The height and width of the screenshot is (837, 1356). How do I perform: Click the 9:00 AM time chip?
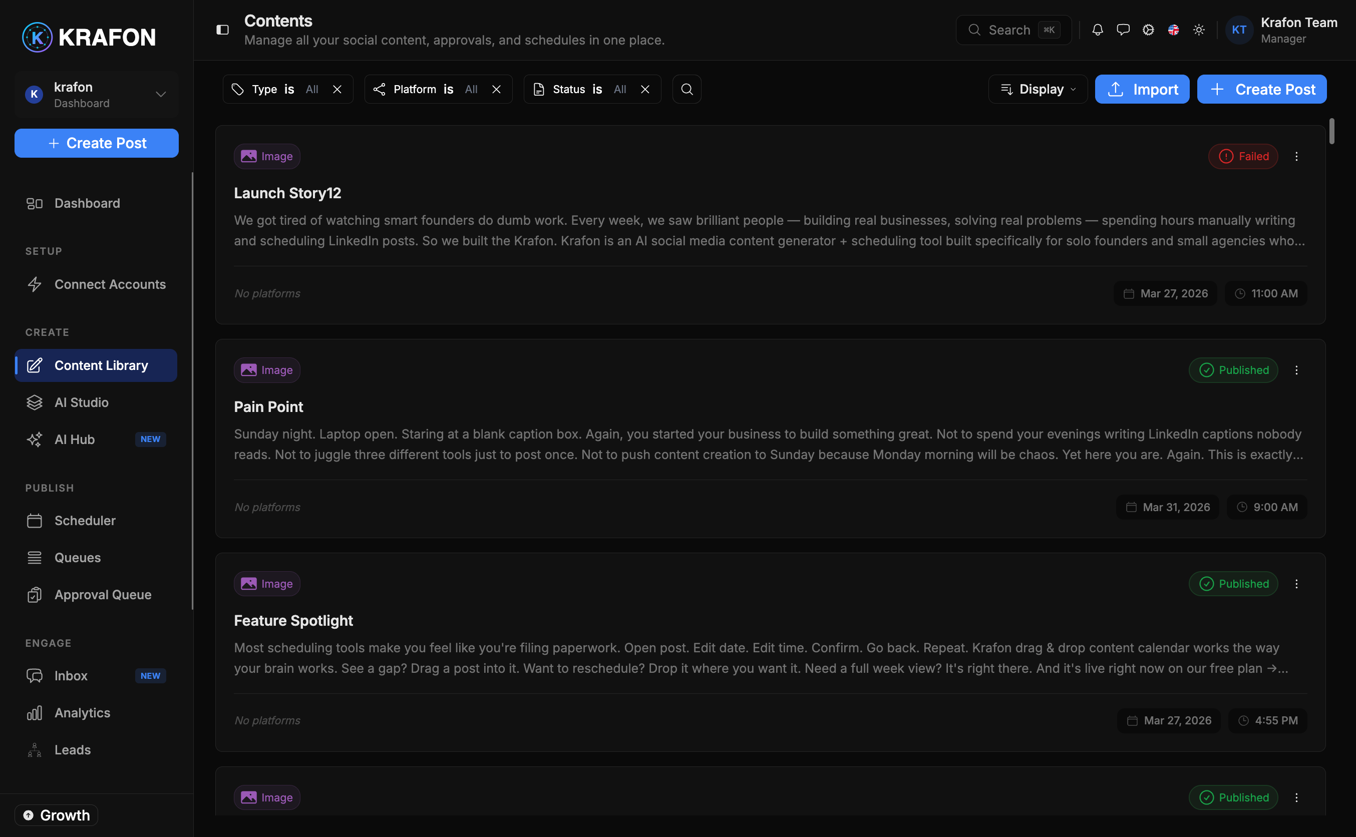click(x=1267, y=507)
